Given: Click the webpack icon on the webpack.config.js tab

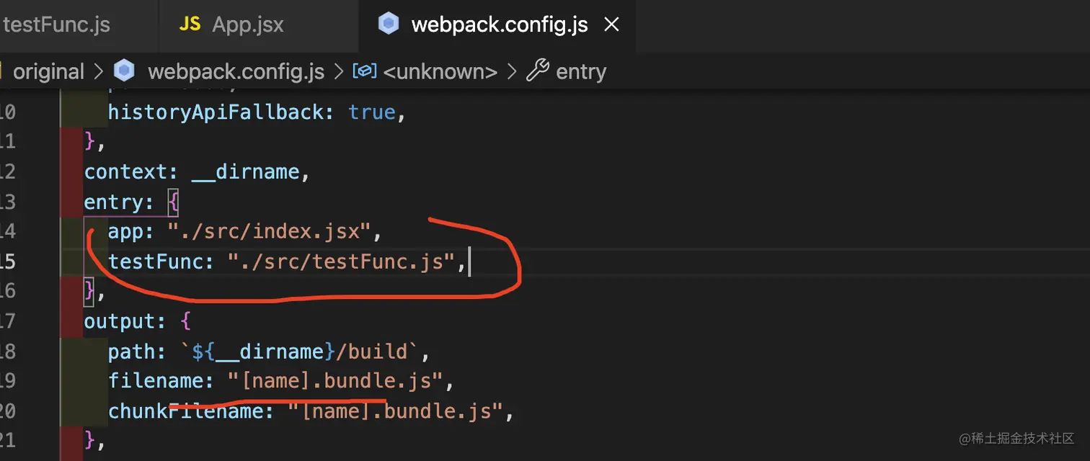Looking at the screenshot, I should coord(389,25).
